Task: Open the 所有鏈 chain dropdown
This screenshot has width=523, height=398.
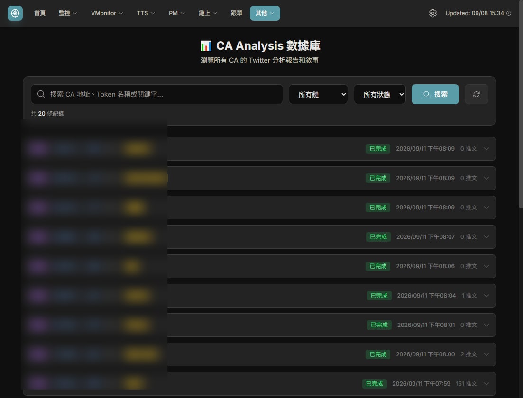Action: [318, 94]
